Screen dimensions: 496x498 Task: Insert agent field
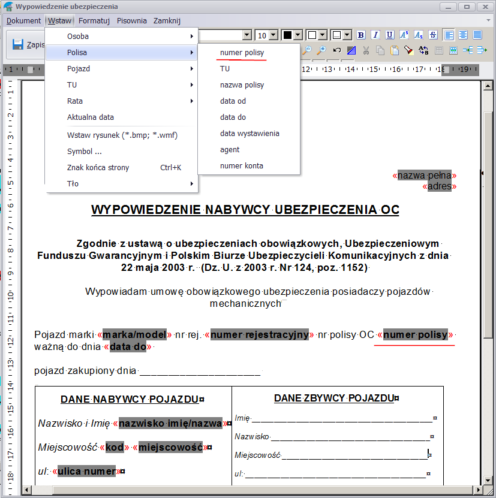[249, 150]
